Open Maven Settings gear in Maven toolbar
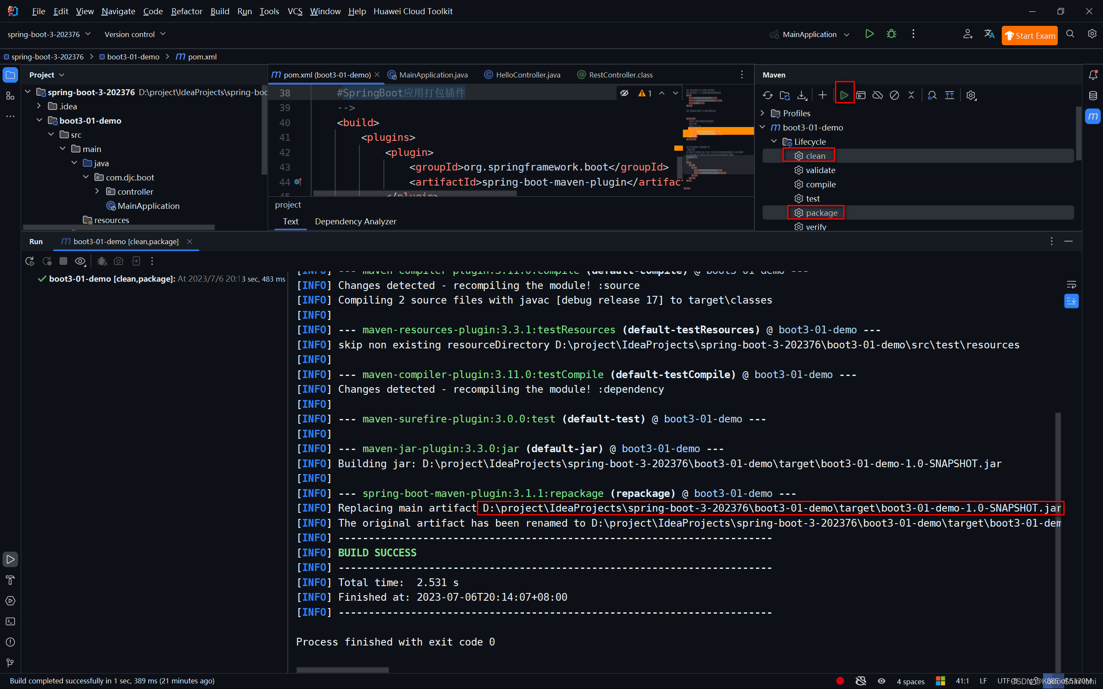 pos(971,95)
